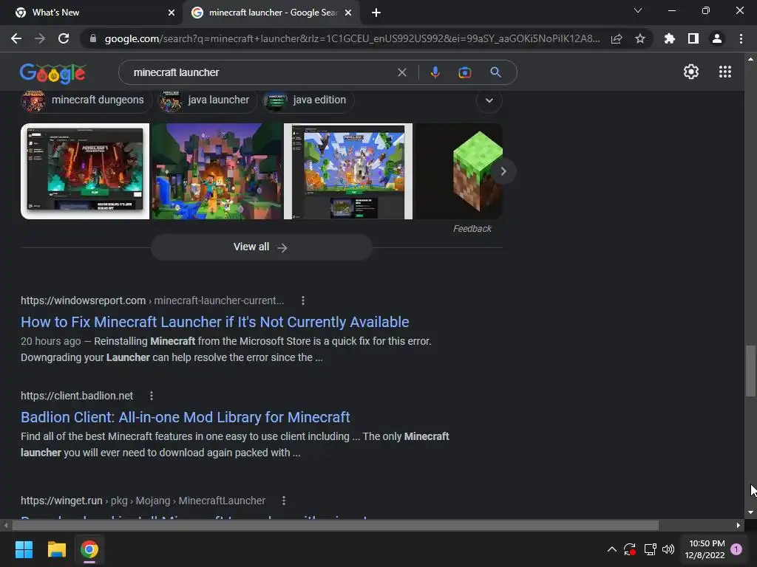Screen dimensions: 757x567
Task: Close the What's New tab
Action: pos(172,13)
